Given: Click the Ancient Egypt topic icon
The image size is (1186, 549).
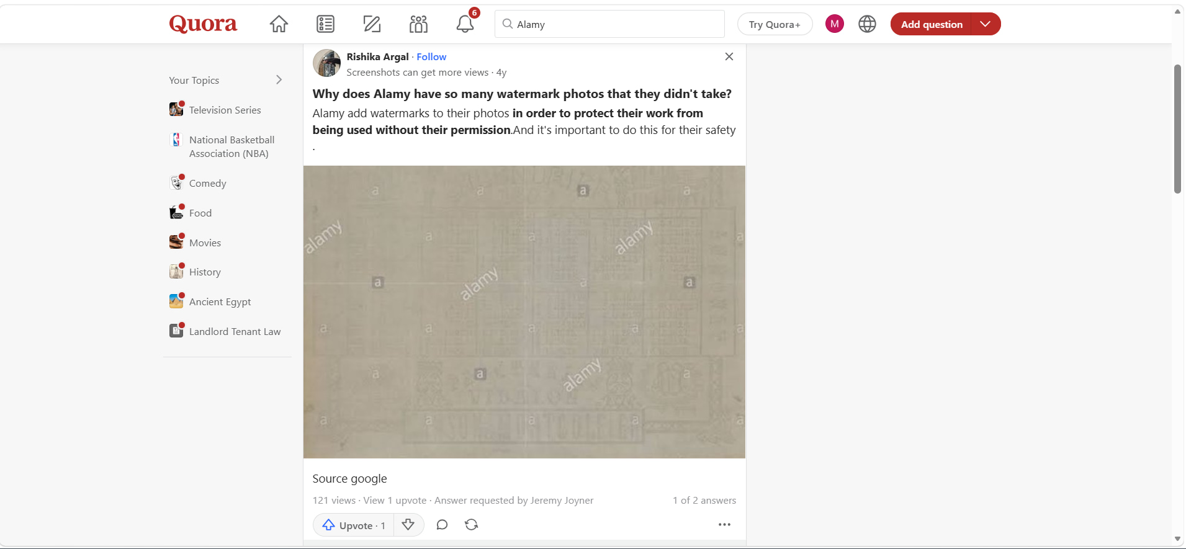Looking at the screenshot, I should 176,301.
